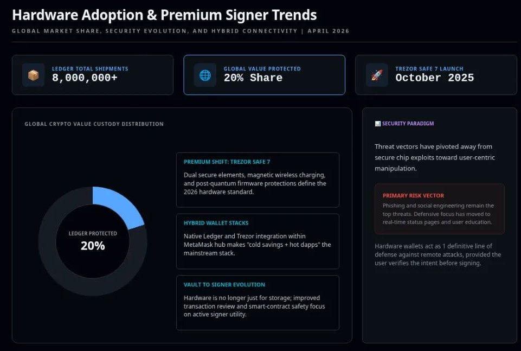Click the October 2025 launch date text
Image resolution: width=521 pixels, height=351 pixels.
click(x=434, y=78)
